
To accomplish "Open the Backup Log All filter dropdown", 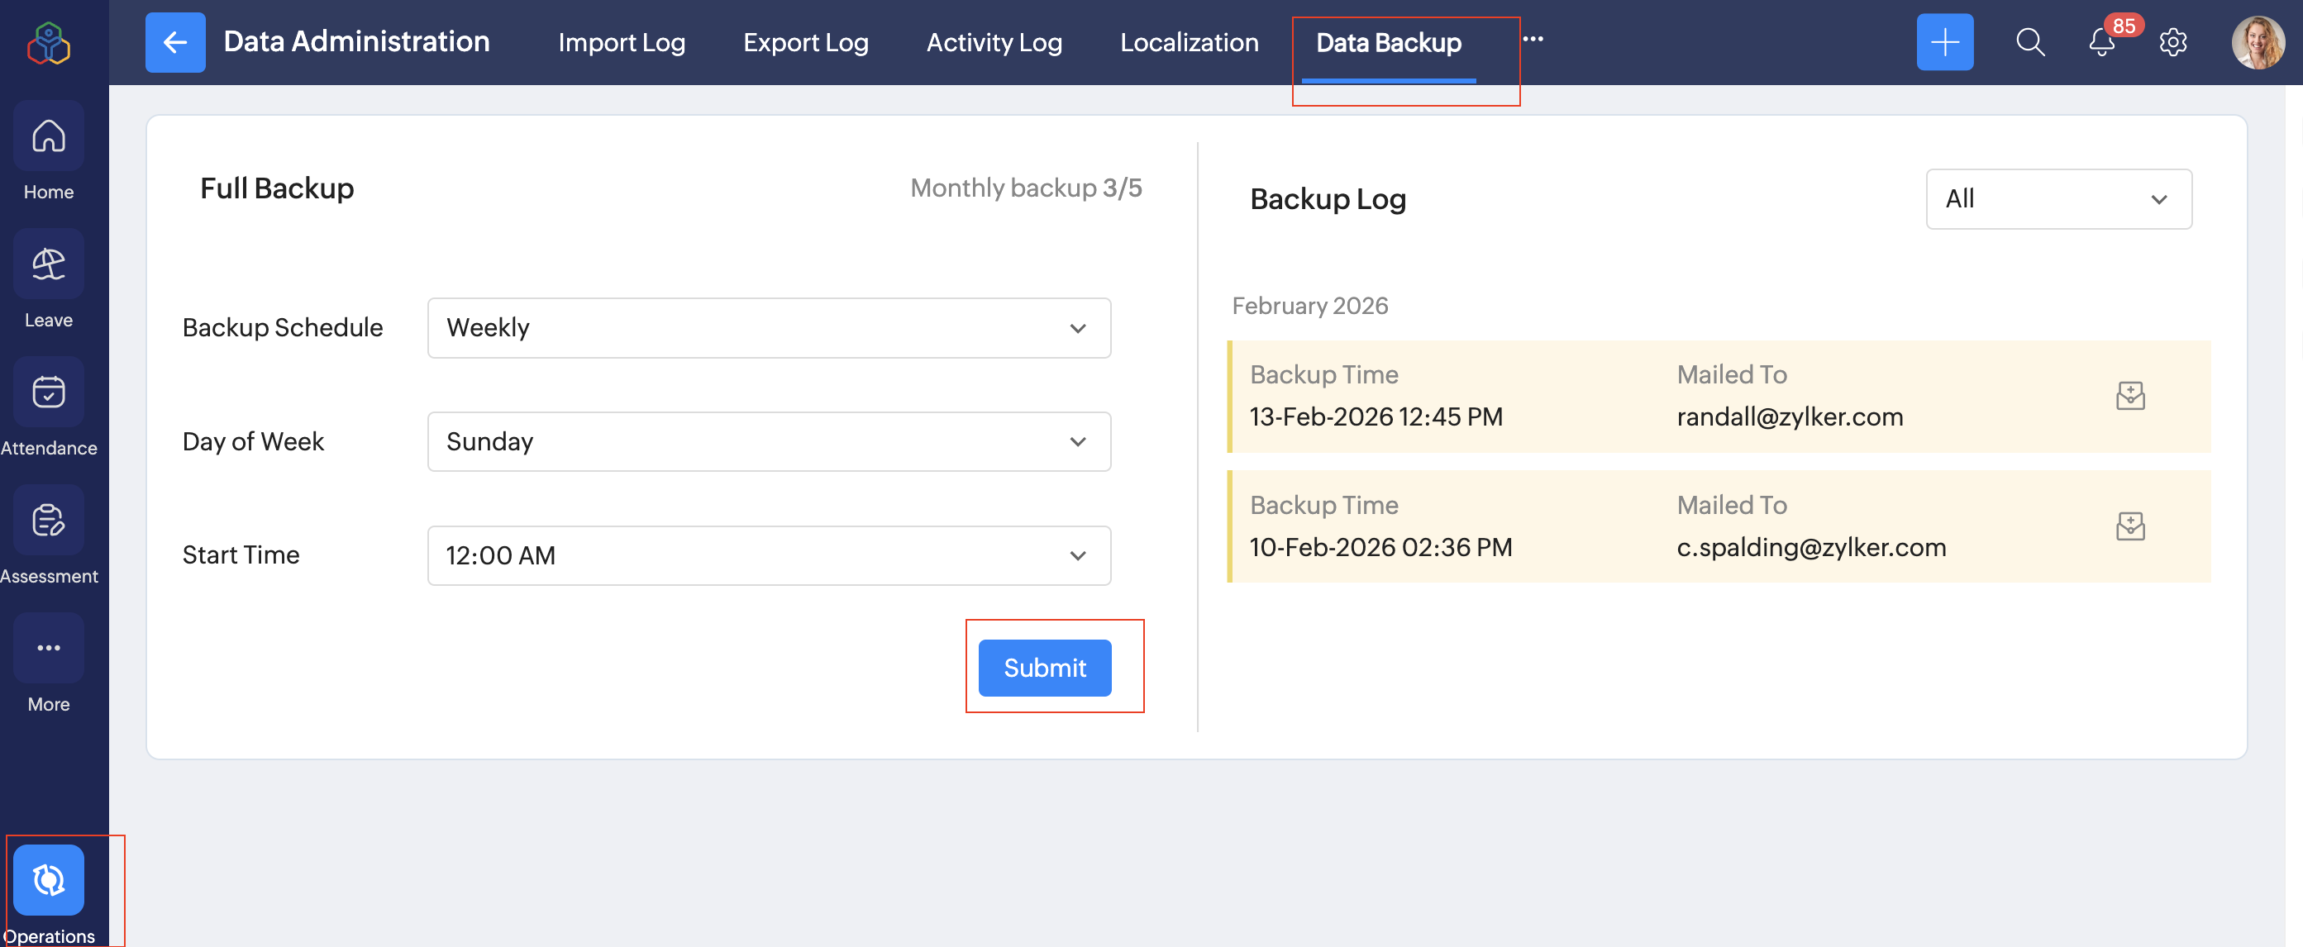I will click(2058, 199).
